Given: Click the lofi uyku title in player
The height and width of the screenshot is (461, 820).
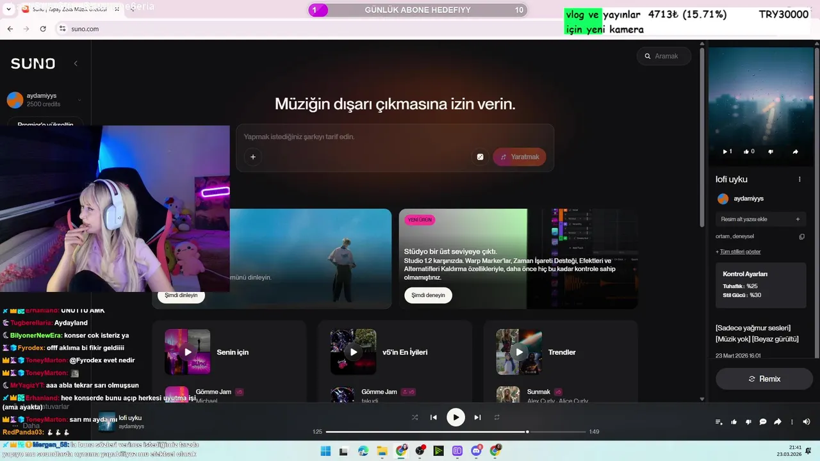Looking at the screenshot, I should (130, 417).
